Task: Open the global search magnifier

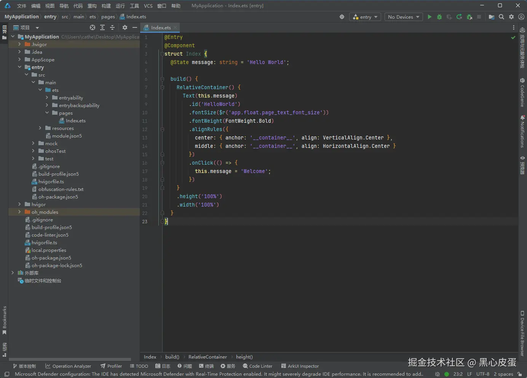Action: pos(501,17)
